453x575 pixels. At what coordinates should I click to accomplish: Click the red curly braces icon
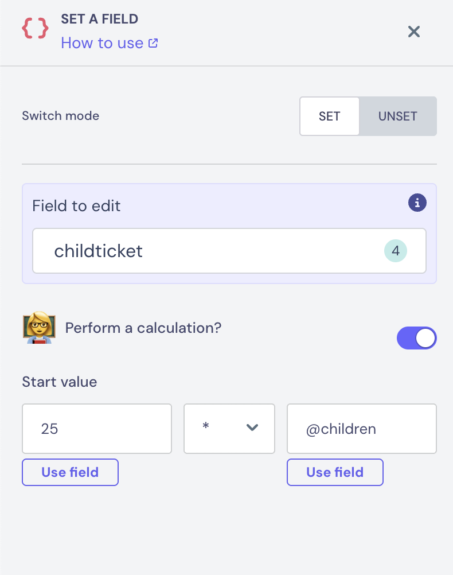click(34, 28)
